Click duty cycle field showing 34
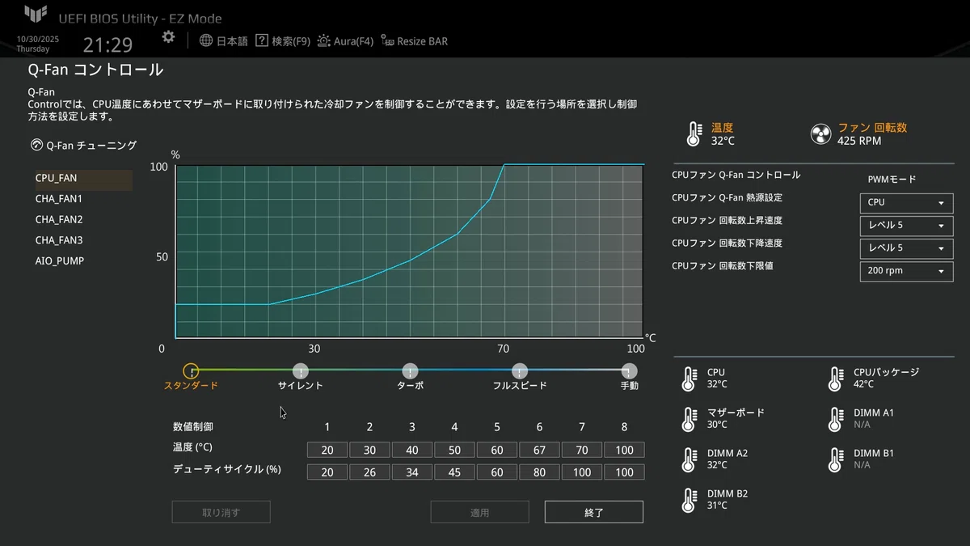 point(412,472)
